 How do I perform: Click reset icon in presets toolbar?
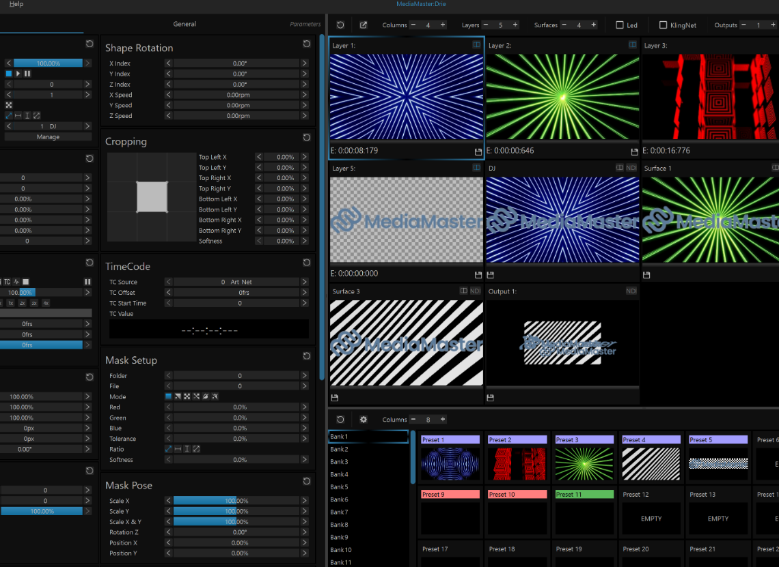coord(340,420)
